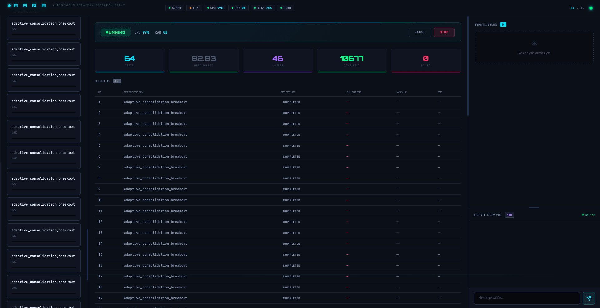Select the 82.83 Best Sharpe stat card
The height and width of the screenshot is (308, 600).
point(204,60)
